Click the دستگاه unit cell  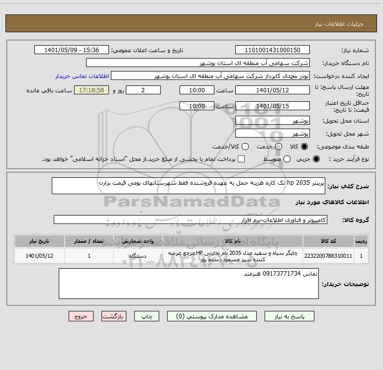coord(138,256)
